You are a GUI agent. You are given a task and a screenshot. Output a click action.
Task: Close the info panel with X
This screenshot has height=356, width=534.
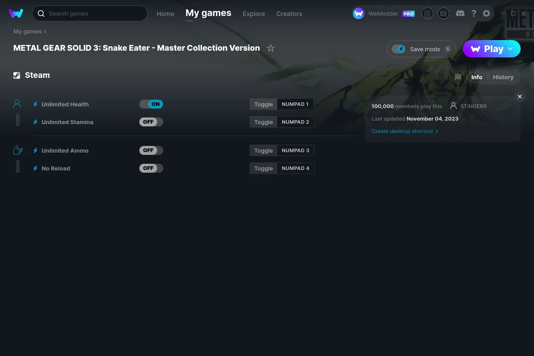pyautogui.click(x=520, y=97)
